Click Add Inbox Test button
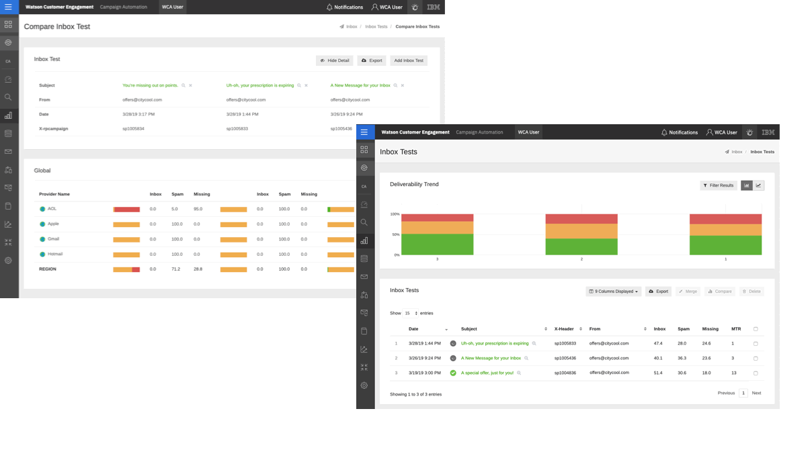 (x=409, y=60)
